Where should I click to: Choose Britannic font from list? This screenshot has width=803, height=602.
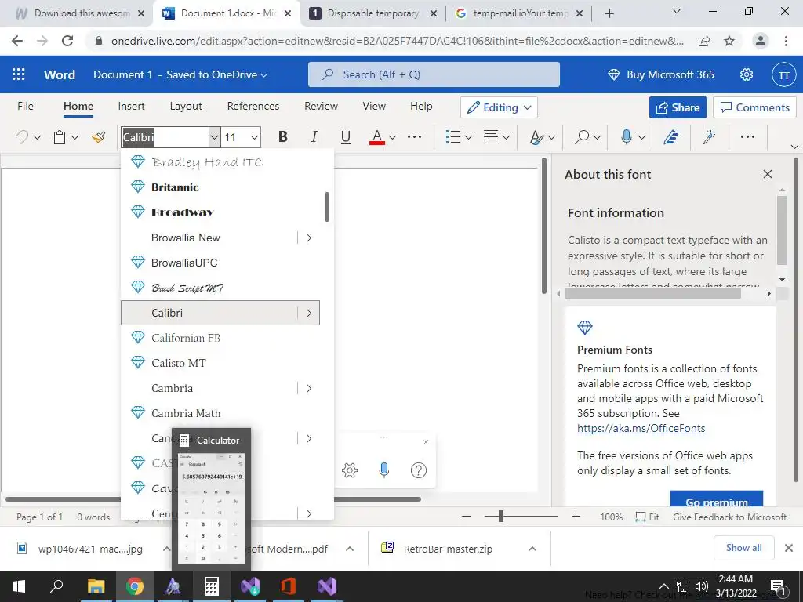tap(220, 187)
